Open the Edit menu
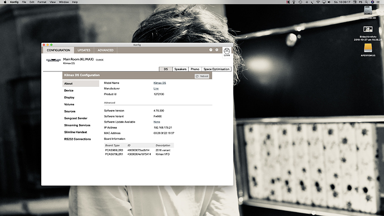Screen dimensions: 384x216 point(32,2)
